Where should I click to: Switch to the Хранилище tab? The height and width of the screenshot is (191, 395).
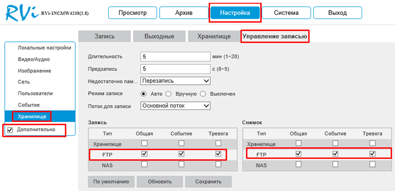pos(214,36)
